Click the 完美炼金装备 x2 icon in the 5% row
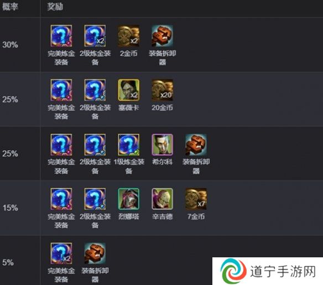 coord(61,253)
